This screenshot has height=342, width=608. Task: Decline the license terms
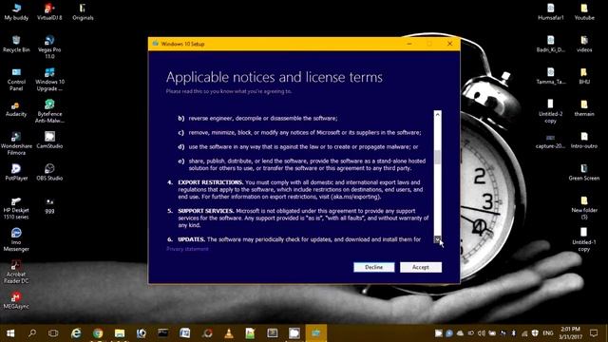pyautogui.click(x=373, y=267)
